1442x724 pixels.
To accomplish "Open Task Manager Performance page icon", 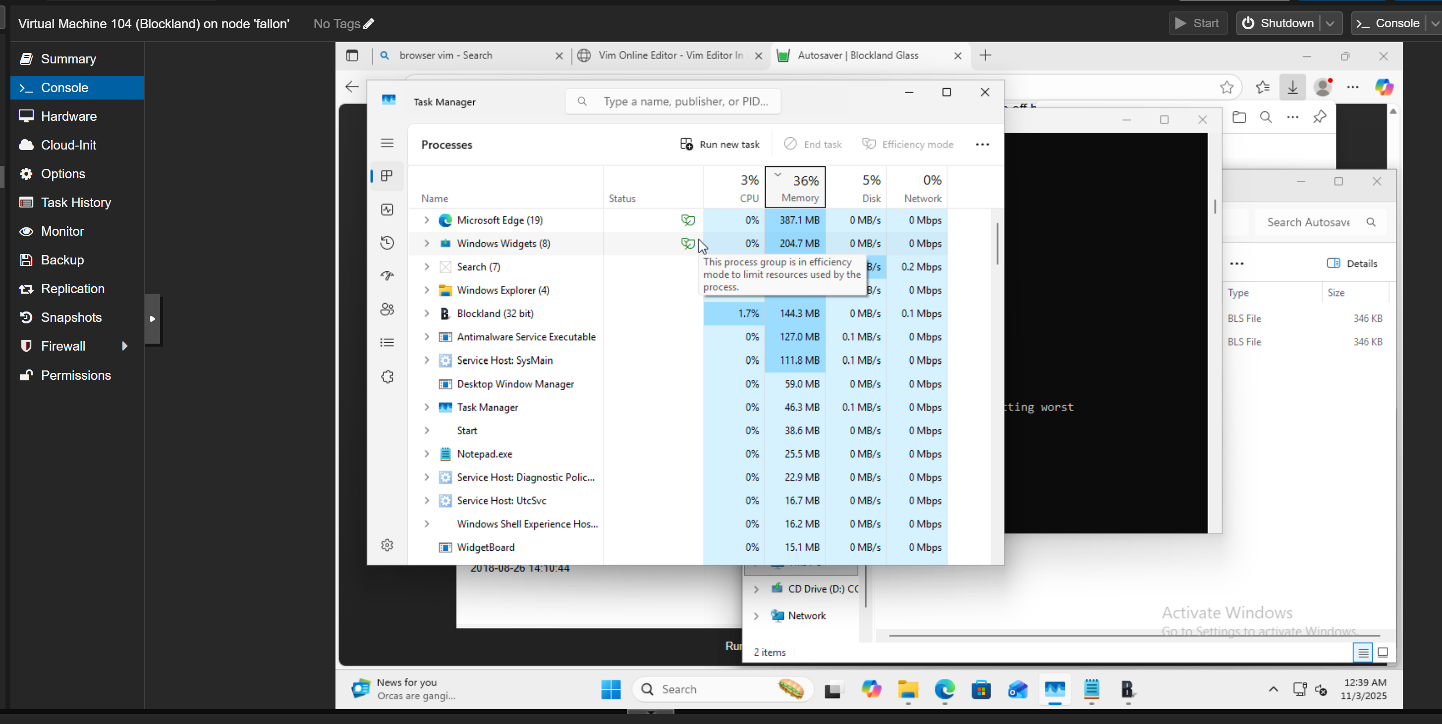I will click(387, 210).
